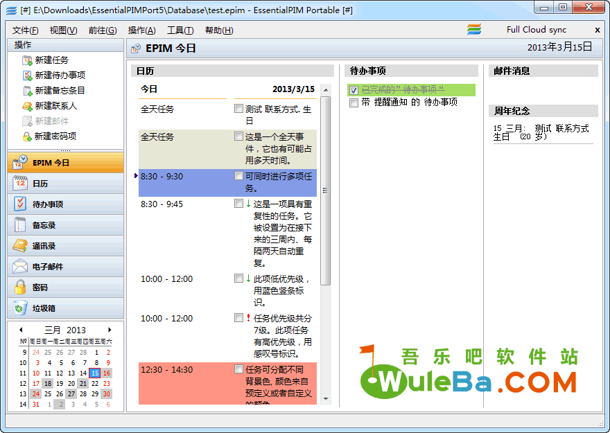Check the 此项低优先级 task checkbox
Viewport: 610px width, 433px height.
click(238, 279)
